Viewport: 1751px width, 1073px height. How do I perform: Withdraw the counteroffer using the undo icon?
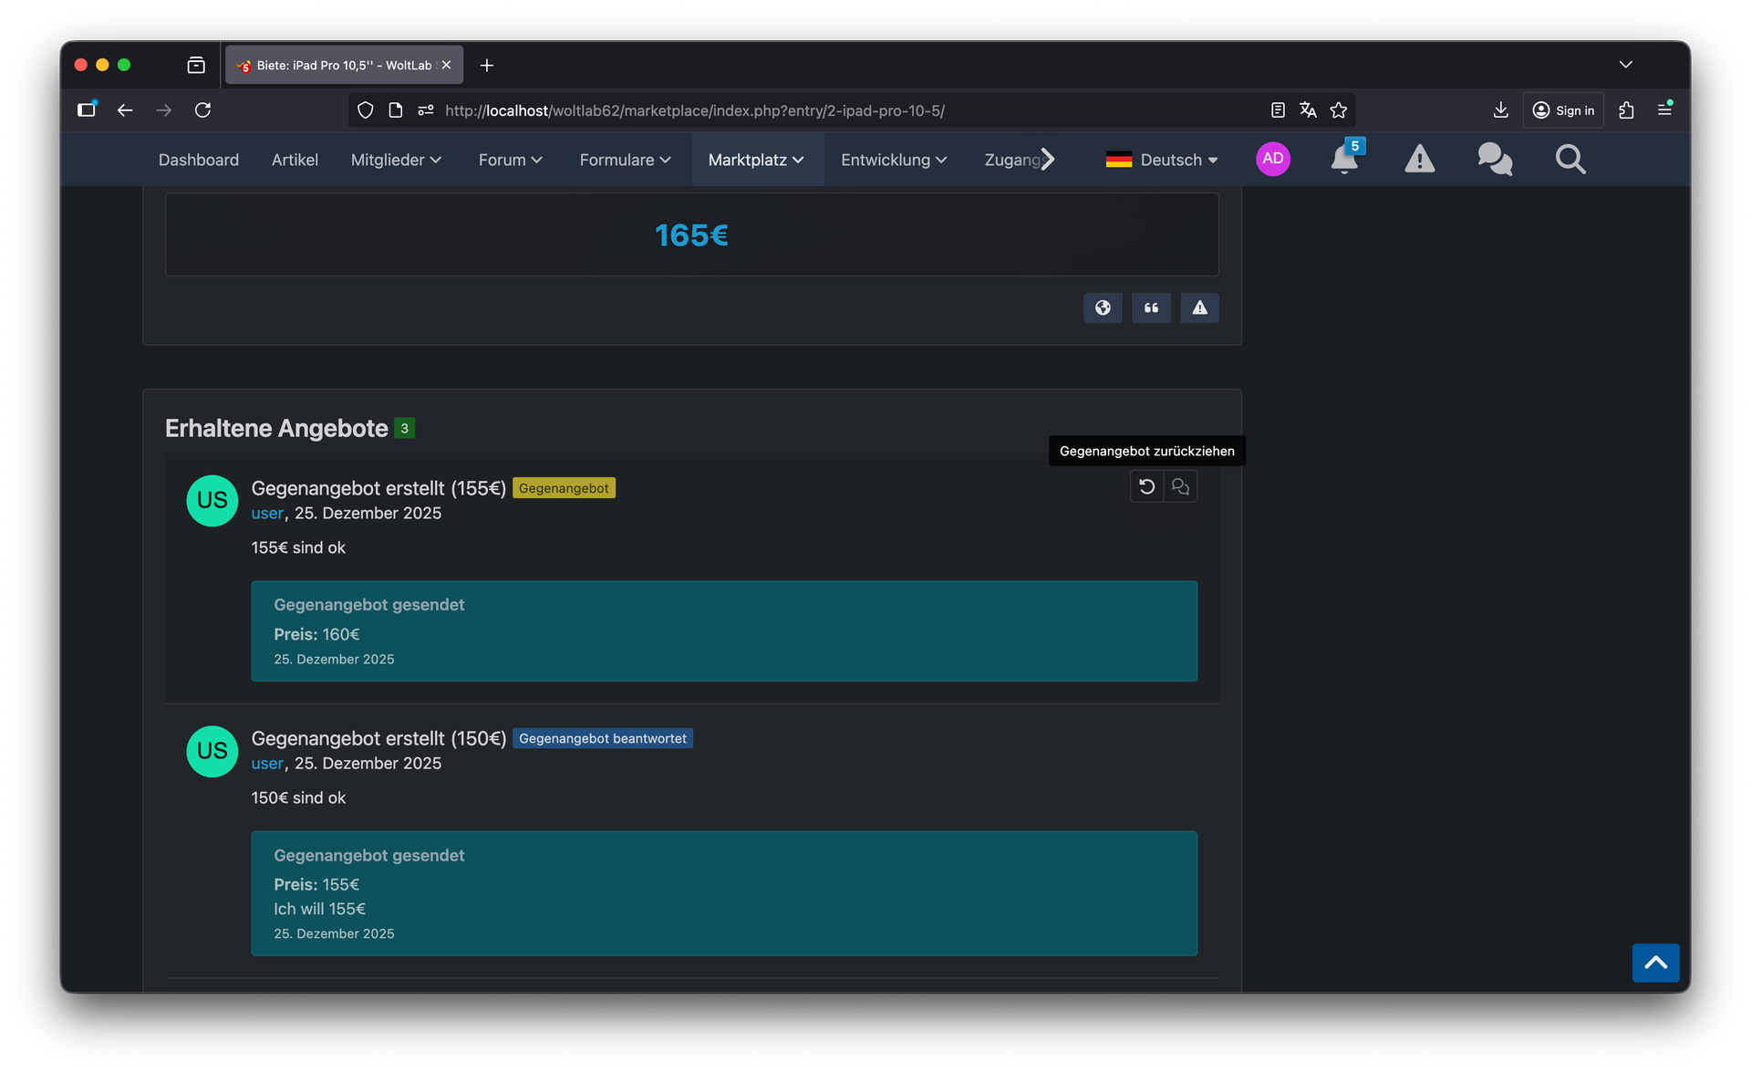(1146, 486)
